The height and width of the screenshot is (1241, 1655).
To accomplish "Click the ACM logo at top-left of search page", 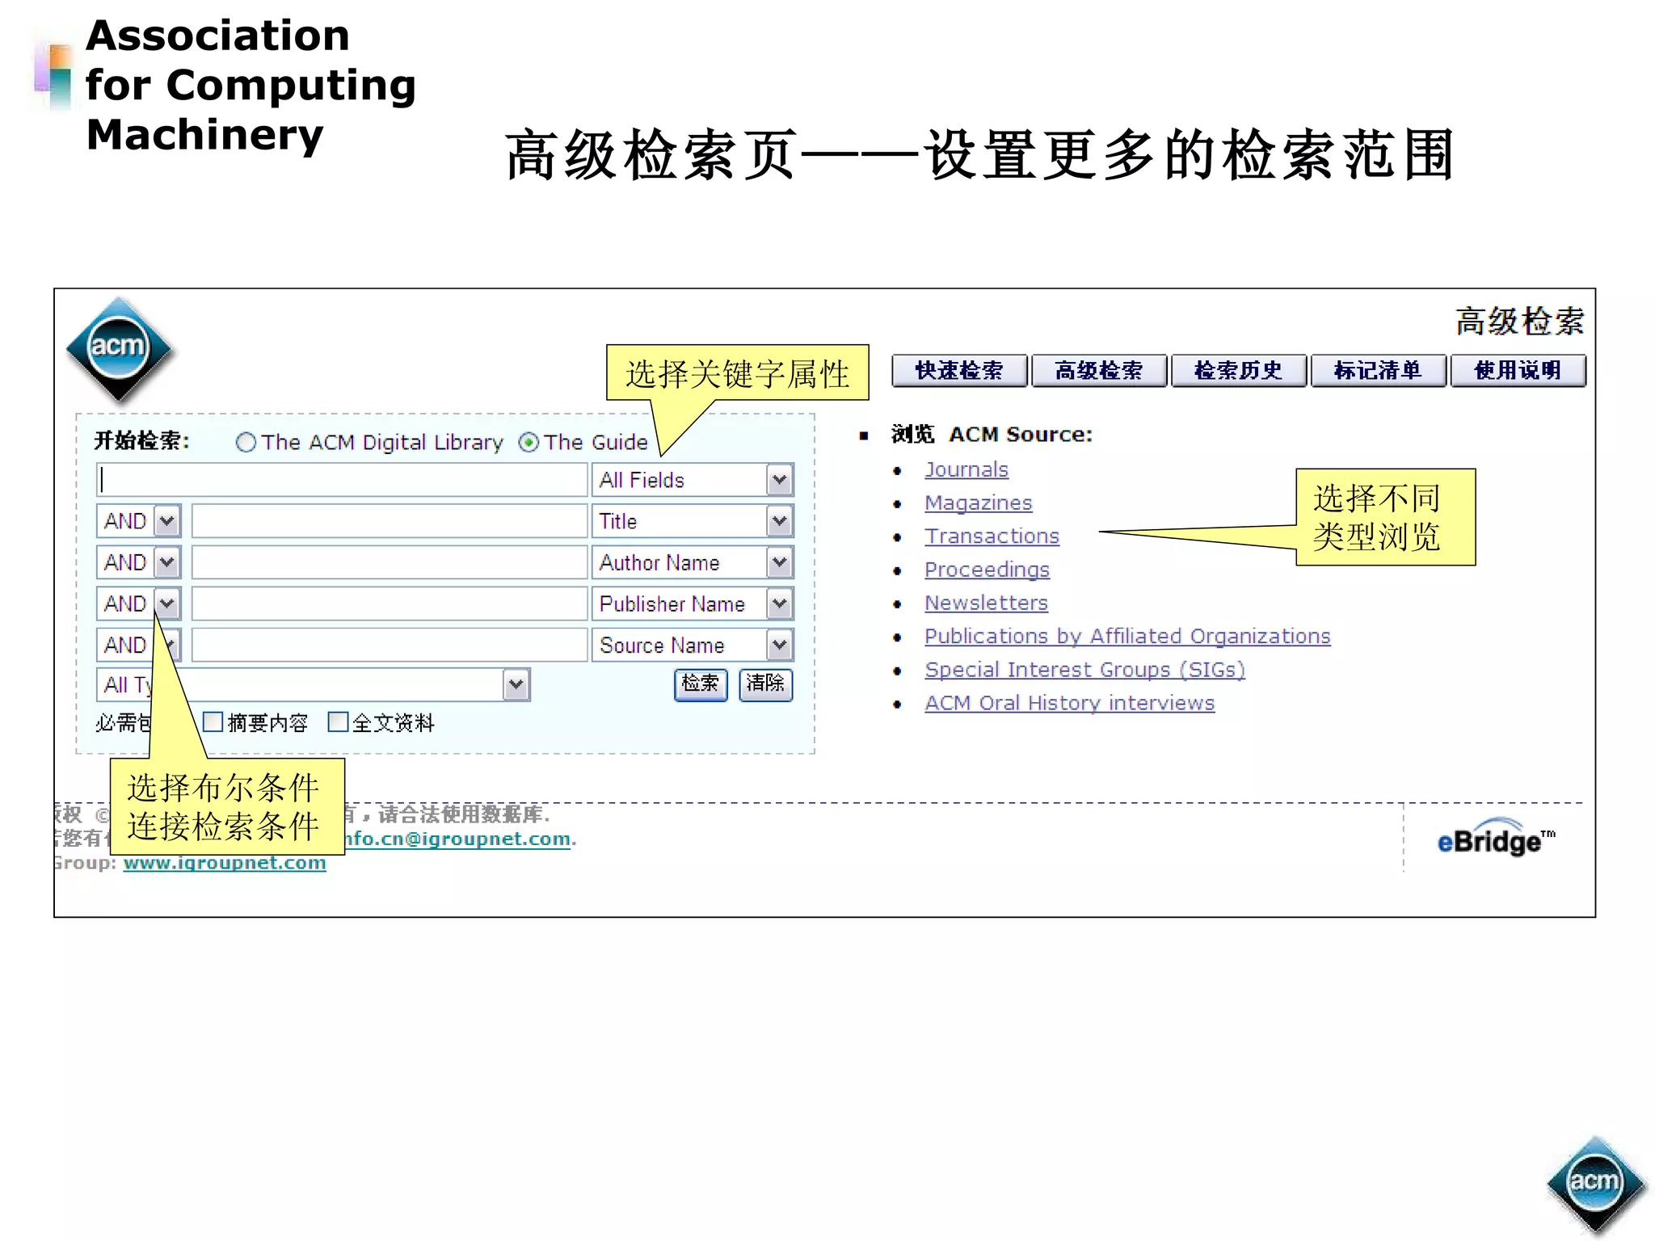I will (x=119, y=348).
